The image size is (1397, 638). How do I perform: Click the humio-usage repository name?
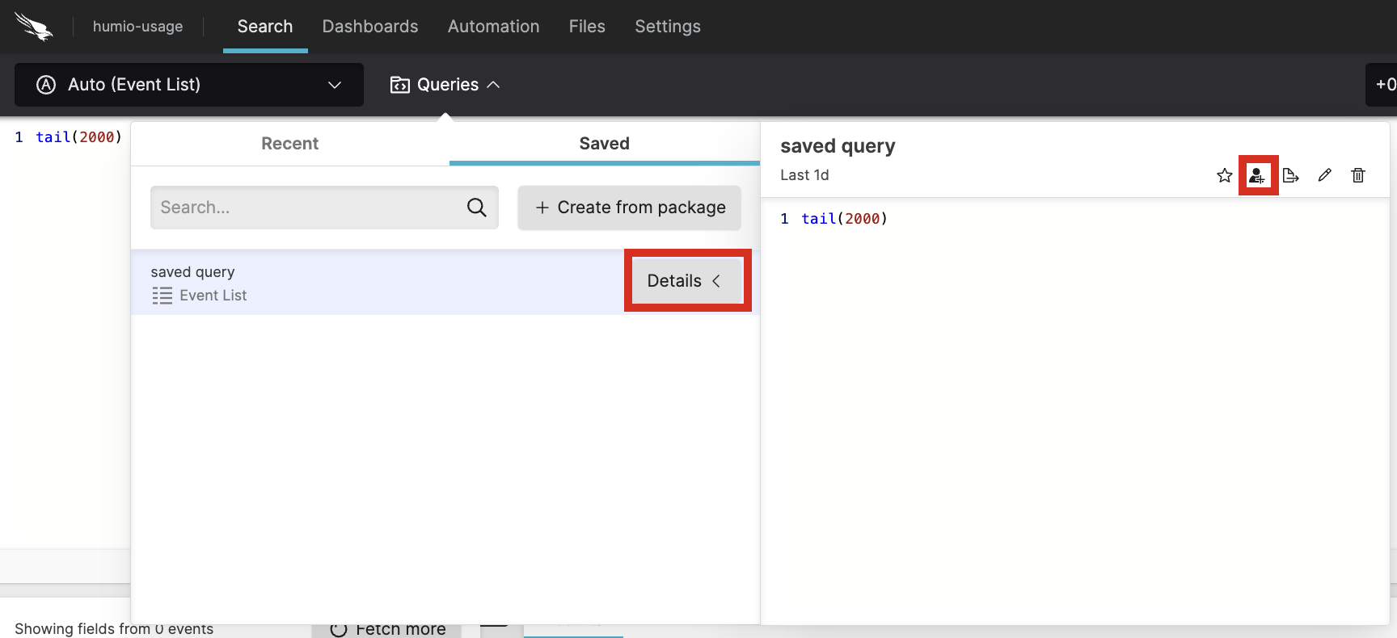(137, 27)
